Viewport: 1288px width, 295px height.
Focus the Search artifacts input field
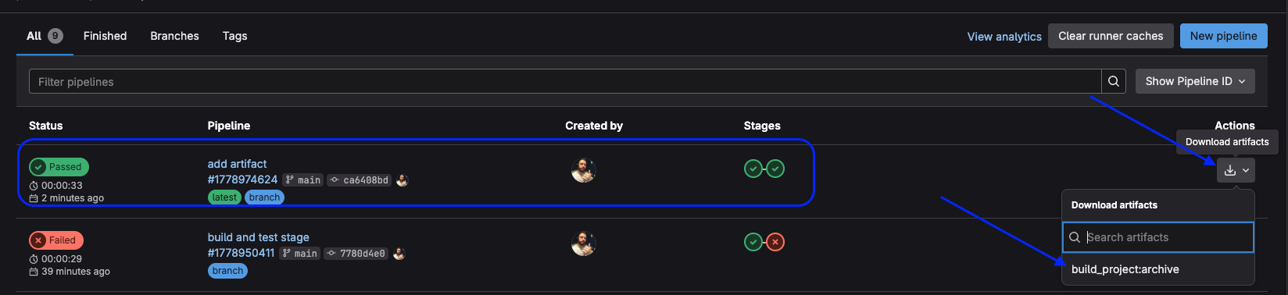point(1158,237)
